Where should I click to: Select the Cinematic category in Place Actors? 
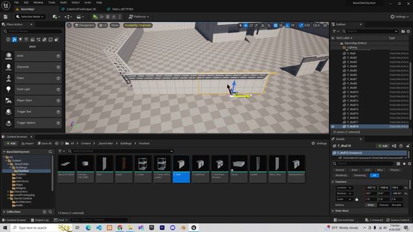(32, 39)
